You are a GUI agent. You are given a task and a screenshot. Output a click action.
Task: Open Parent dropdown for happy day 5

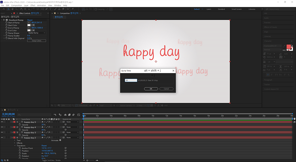pos(73,122)
